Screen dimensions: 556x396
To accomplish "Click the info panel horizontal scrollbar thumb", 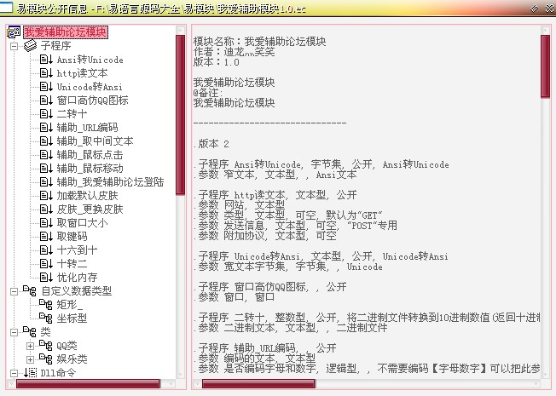I will click(258, 383).
